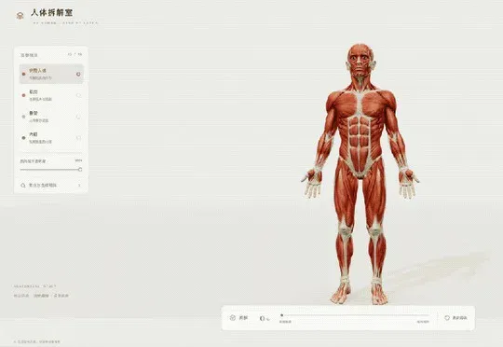This screenshot has height=347, width=503.
Task: Select the 肌肉 layer radio button
Action: tap(78, 95)
